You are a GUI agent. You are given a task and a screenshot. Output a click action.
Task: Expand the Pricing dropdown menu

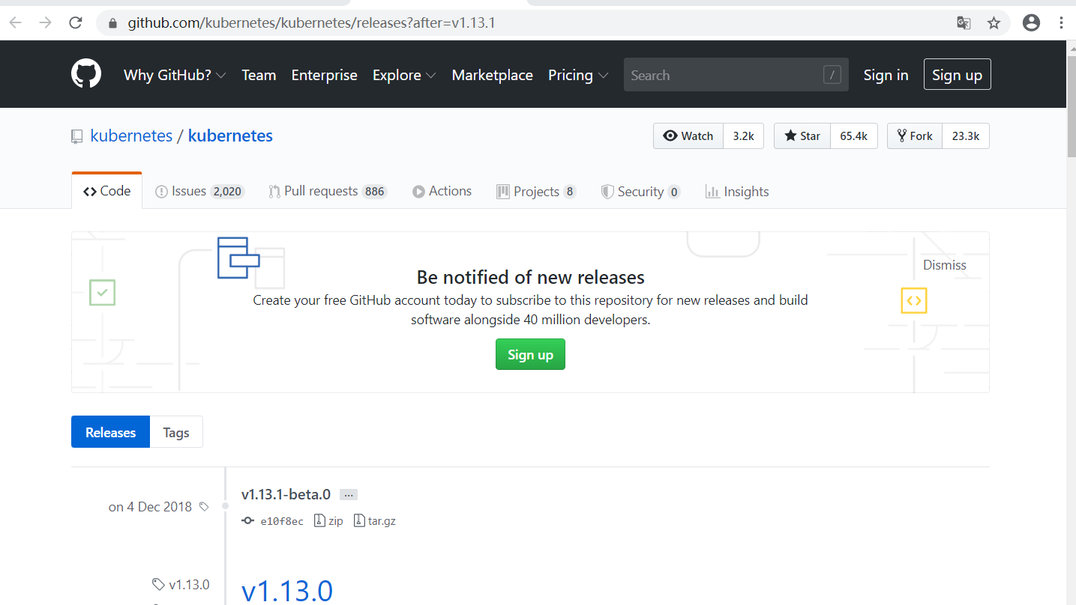(x=578, y=75)
